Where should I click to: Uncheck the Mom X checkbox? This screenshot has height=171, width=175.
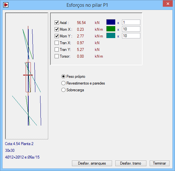[57, 29]
